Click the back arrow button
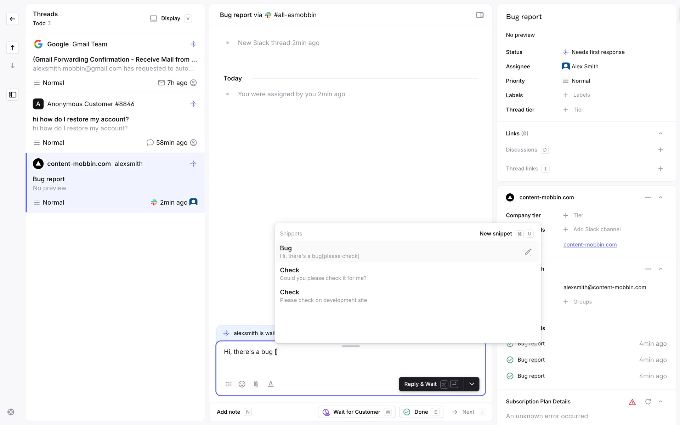The image size is (680, 425). point(12,19)
